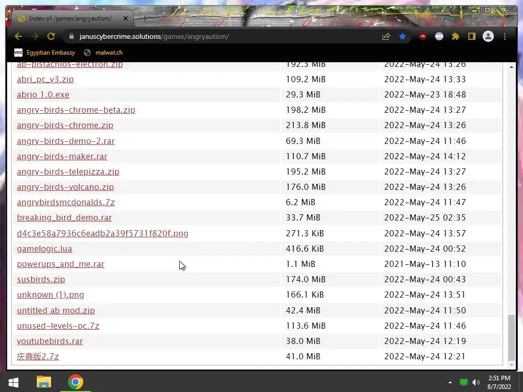Open the volume speaker control
The height and width of the screenshot is (392, 523).
(476, 382)
